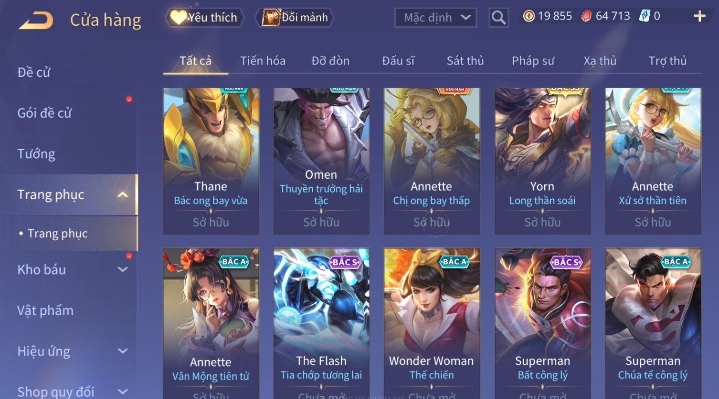
Task: Open the Yêu thích heart favorites
Action: point(204,18)
